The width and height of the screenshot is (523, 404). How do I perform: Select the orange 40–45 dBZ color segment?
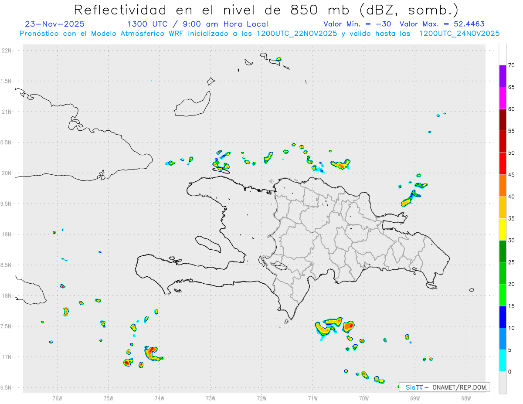[503, 186]
